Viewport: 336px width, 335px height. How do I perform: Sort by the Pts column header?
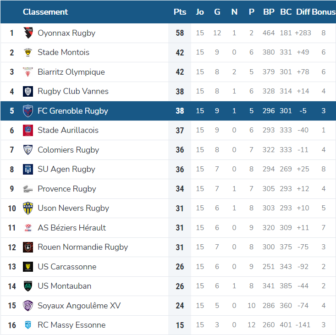click(x=180, y=12)
